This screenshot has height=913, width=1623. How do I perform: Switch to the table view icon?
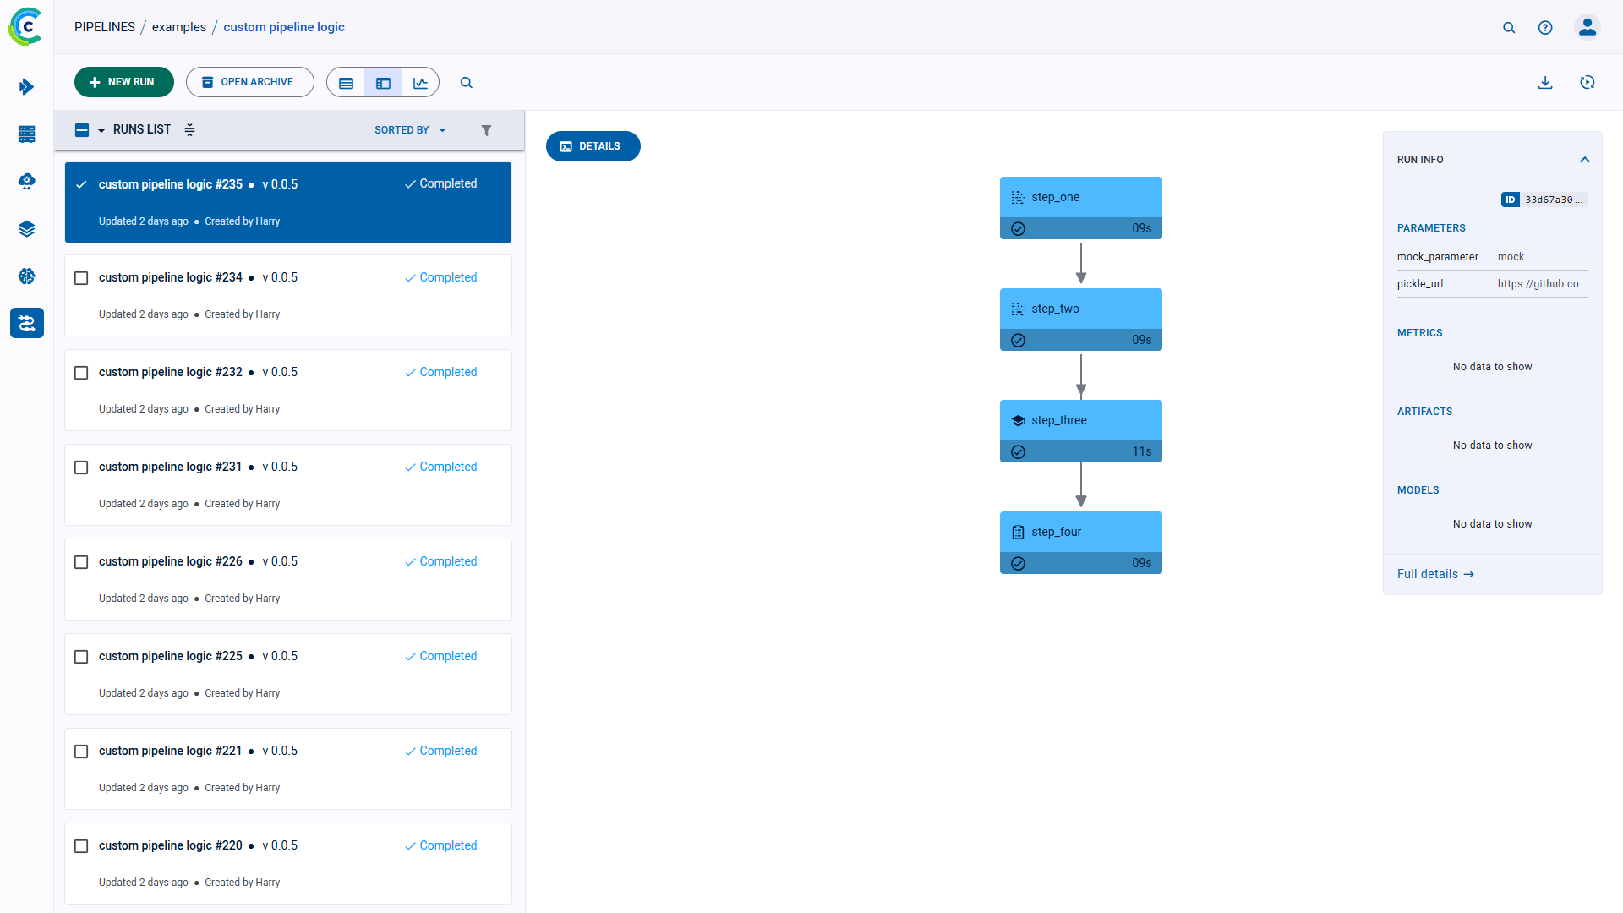pos(346,83)
